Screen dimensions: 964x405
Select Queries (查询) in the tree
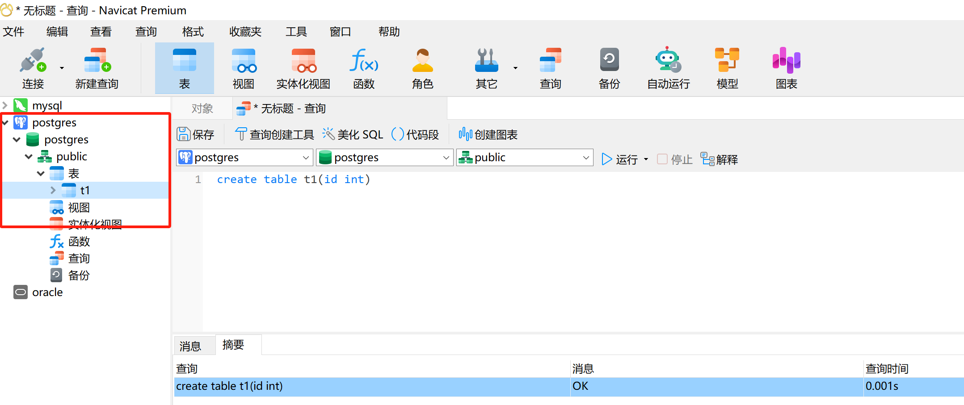(79, 259)
